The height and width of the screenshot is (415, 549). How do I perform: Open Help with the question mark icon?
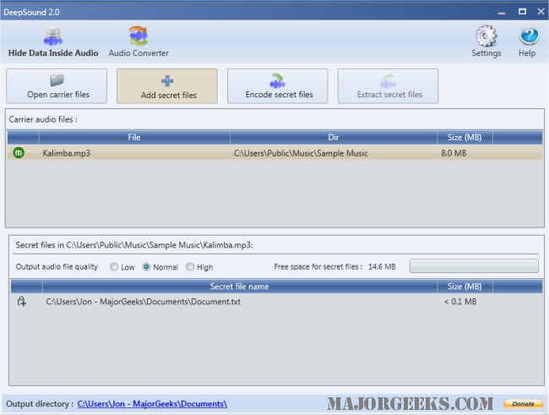[527, 42]
